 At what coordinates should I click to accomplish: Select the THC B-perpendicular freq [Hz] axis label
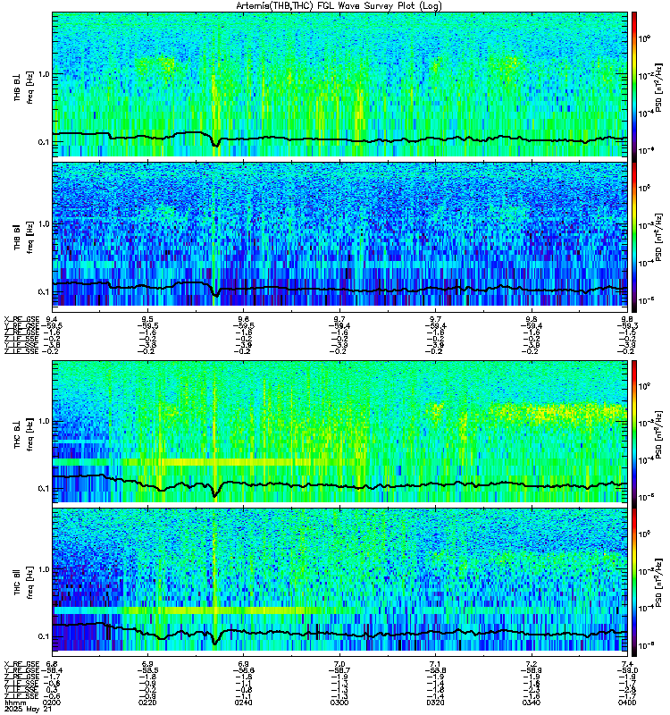30,434
